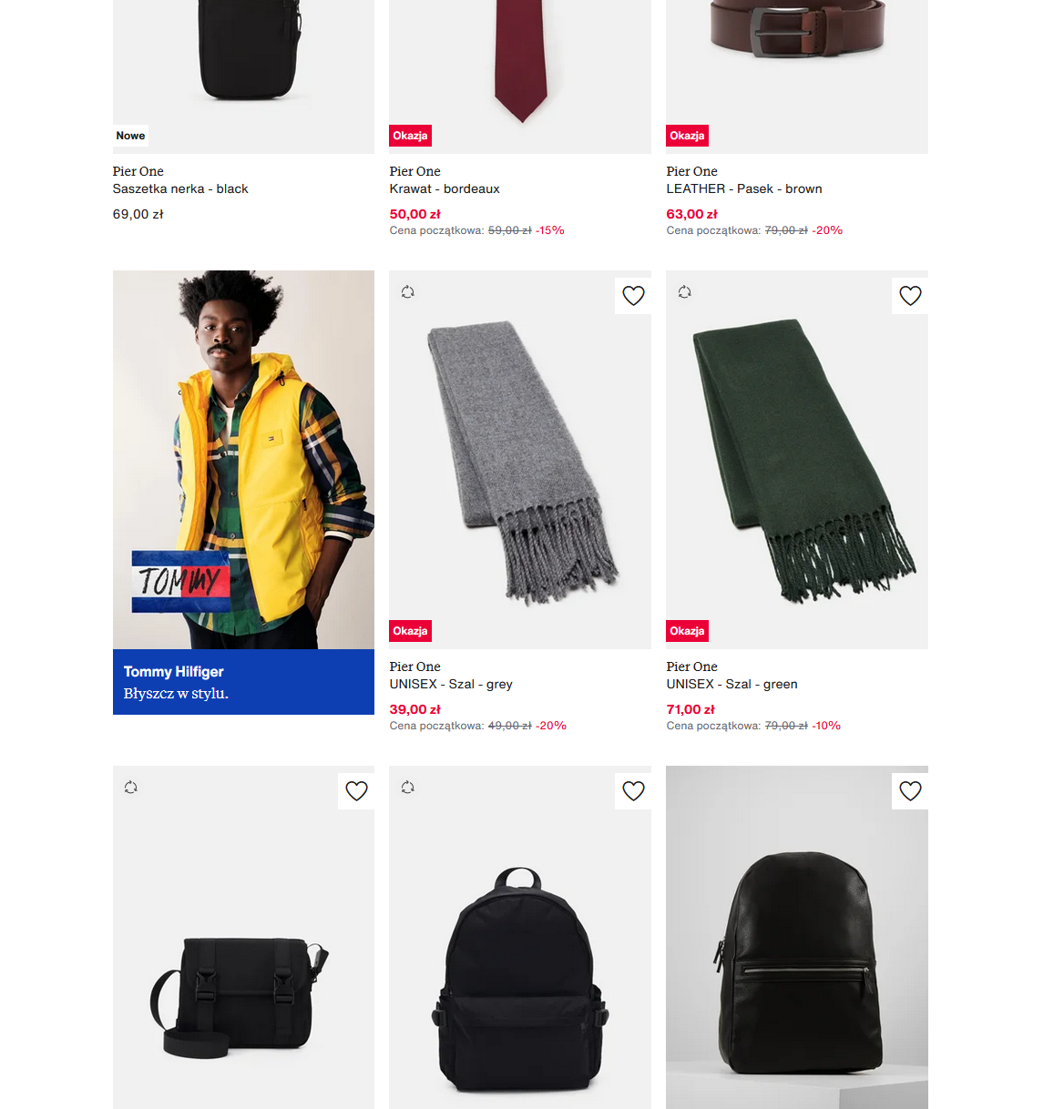Image resolution: width=1064 pixels, height=1109 pixels.
Task: Open Krawat - bordeaux product link
Action: coord(445,188)
